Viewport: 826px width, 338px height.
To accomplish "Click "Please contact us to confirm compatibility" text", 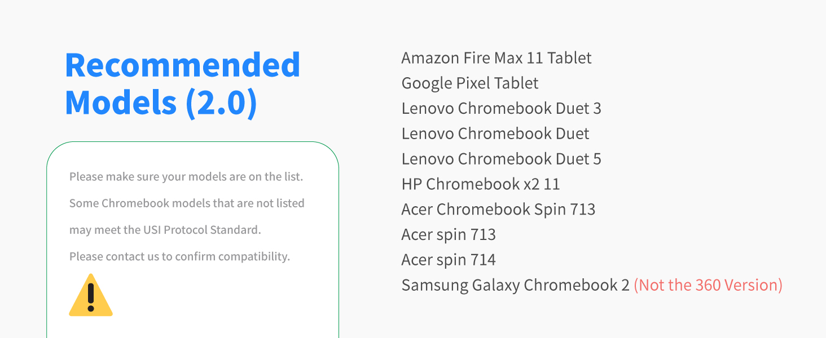I will coord(179,257).
